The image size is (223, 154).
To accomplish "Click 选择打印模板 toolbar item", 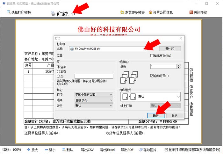I will pyautogui.click(x=19, y=12).
